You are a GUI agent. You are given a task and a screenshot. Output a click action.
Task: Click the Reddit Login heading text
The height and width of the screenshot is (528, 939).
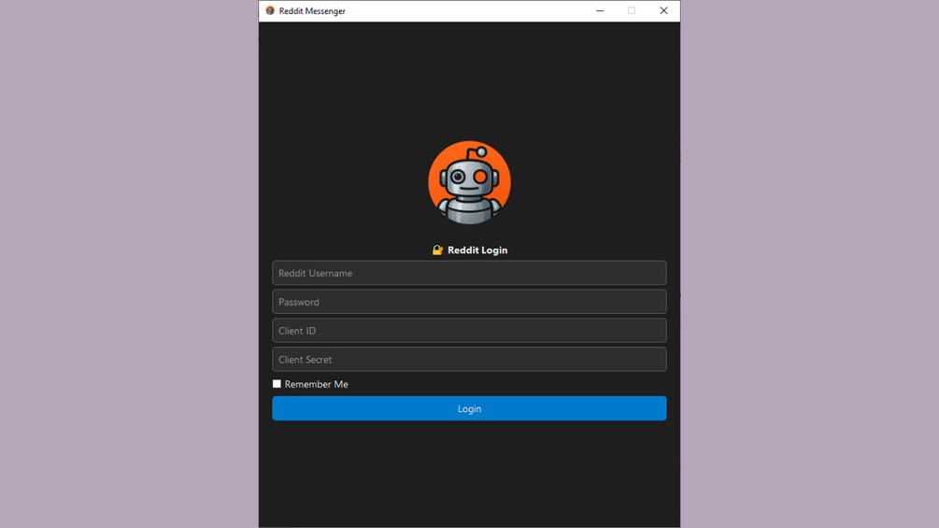click(477, 250)
